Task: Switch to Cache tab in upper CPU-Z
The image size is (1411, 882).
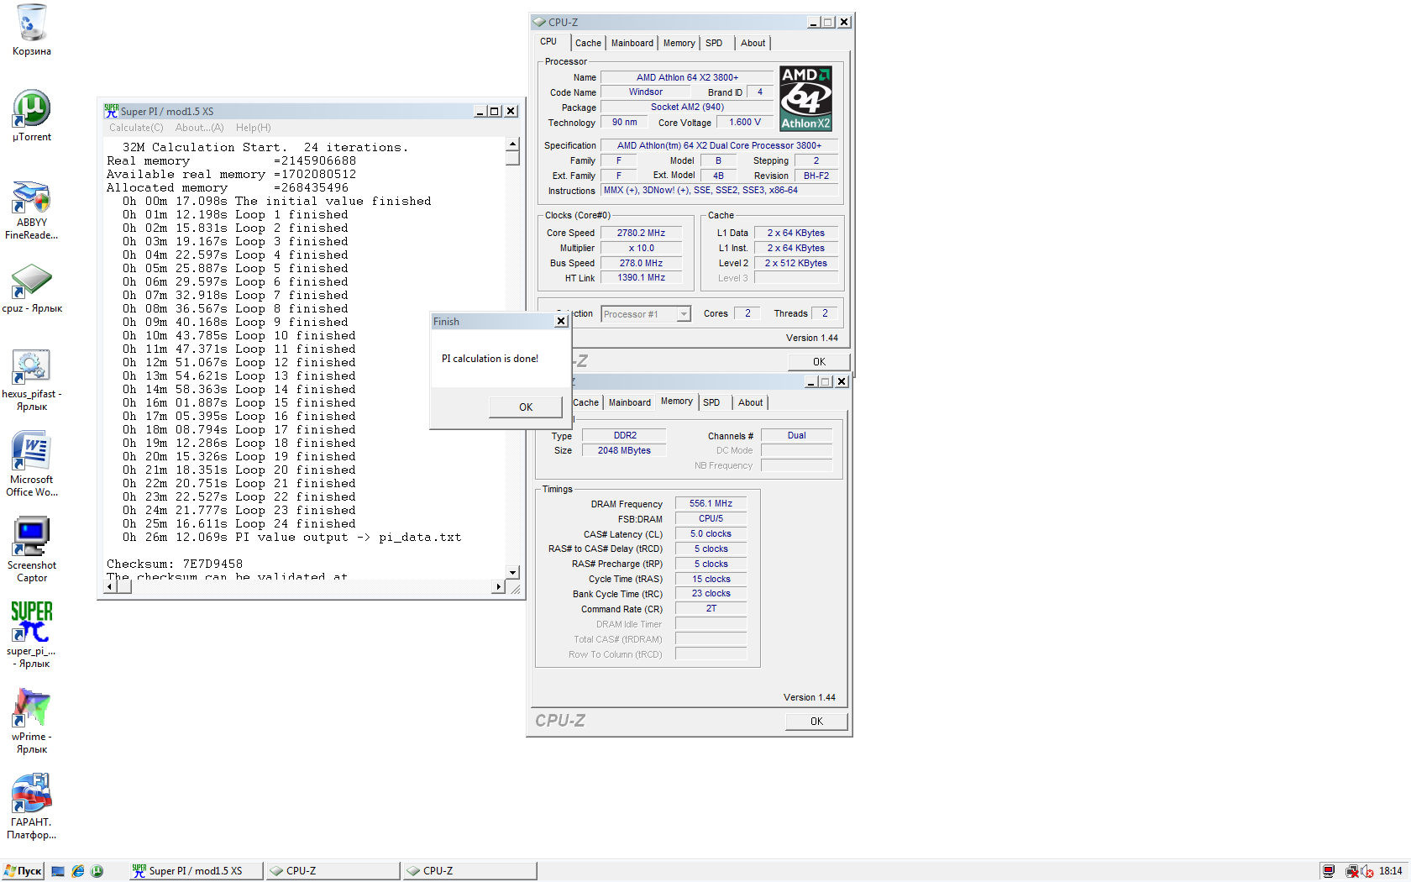Action: click(x=588, y=43)
